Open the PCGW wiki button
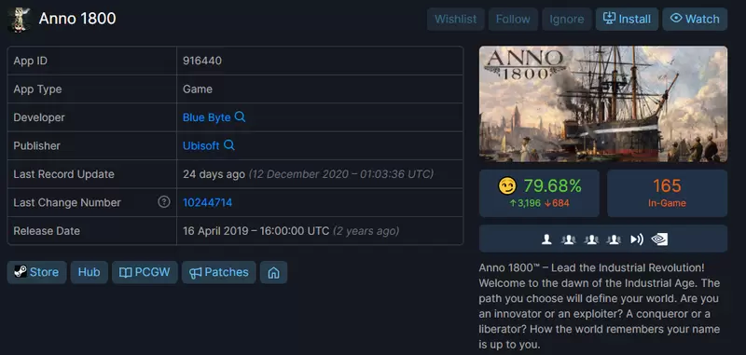The height and width of the screenshot is (355, 746). coord(145,272)
